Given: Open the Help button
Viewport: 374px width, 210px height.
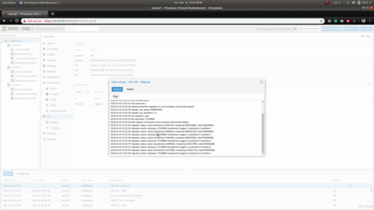Looking at the screenshot, I should click(x=365, y=36).
